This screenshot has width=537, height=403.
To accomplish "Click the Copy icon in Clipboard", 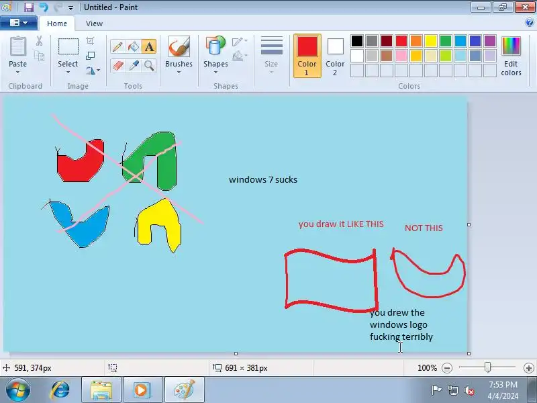I will click(x=40, y=56).
